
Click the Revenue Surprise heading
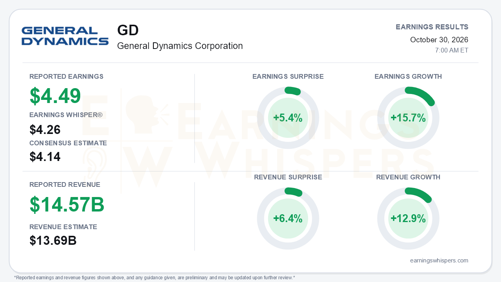point(288,177)
